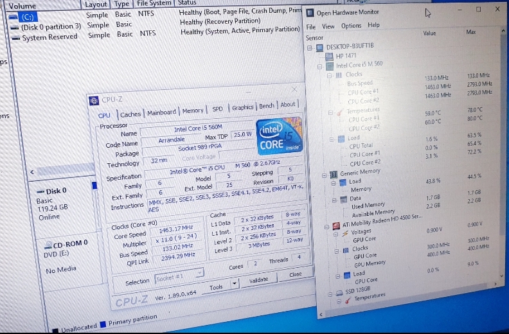Click the DESKTOP-B3UFT1B computer icon
509x334 pixels.
pos(320,47)
